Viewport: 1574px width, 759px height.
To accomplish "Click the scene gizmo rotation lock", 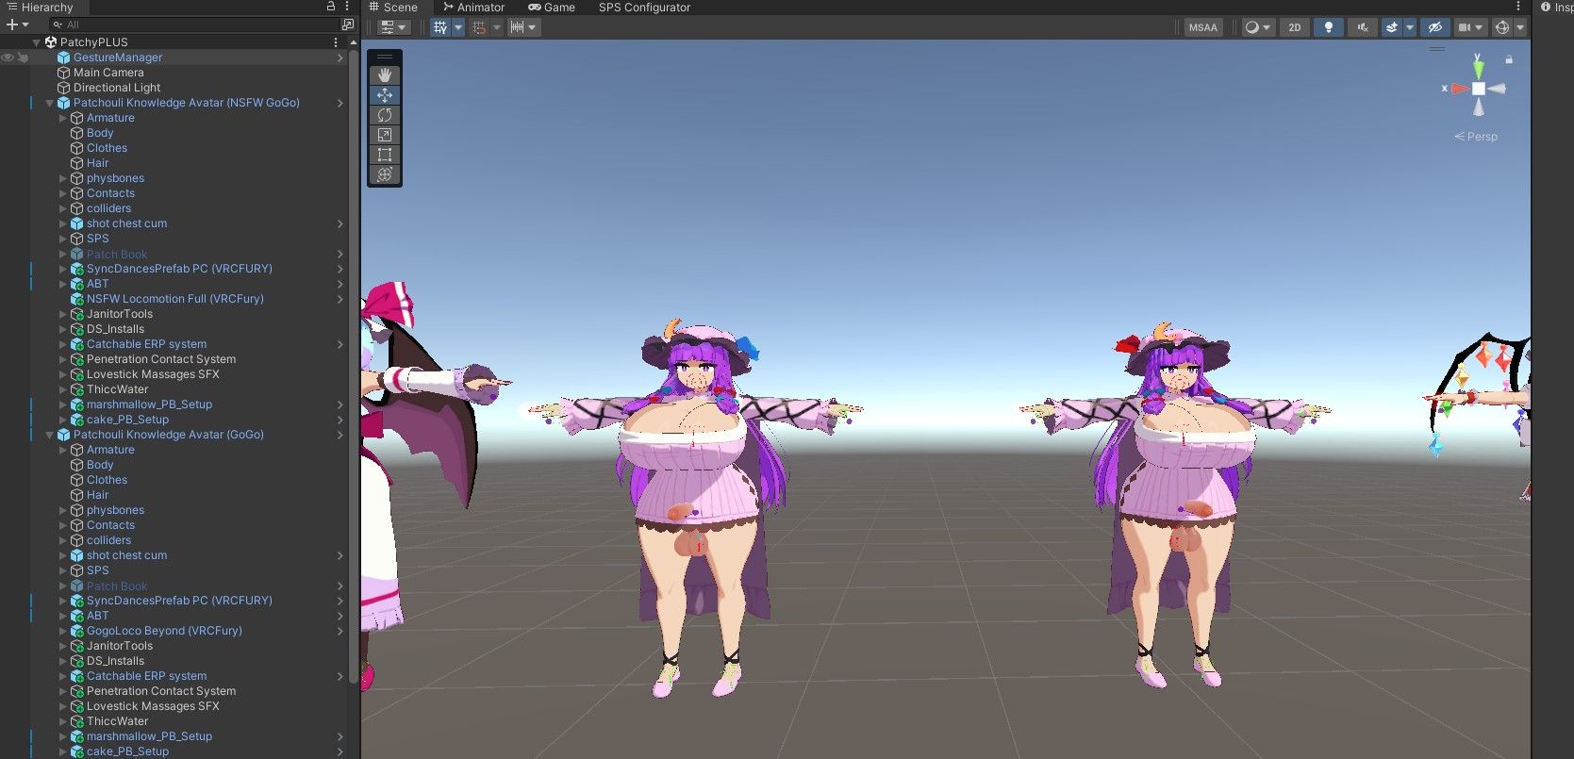I will (x=1509, y=59).
